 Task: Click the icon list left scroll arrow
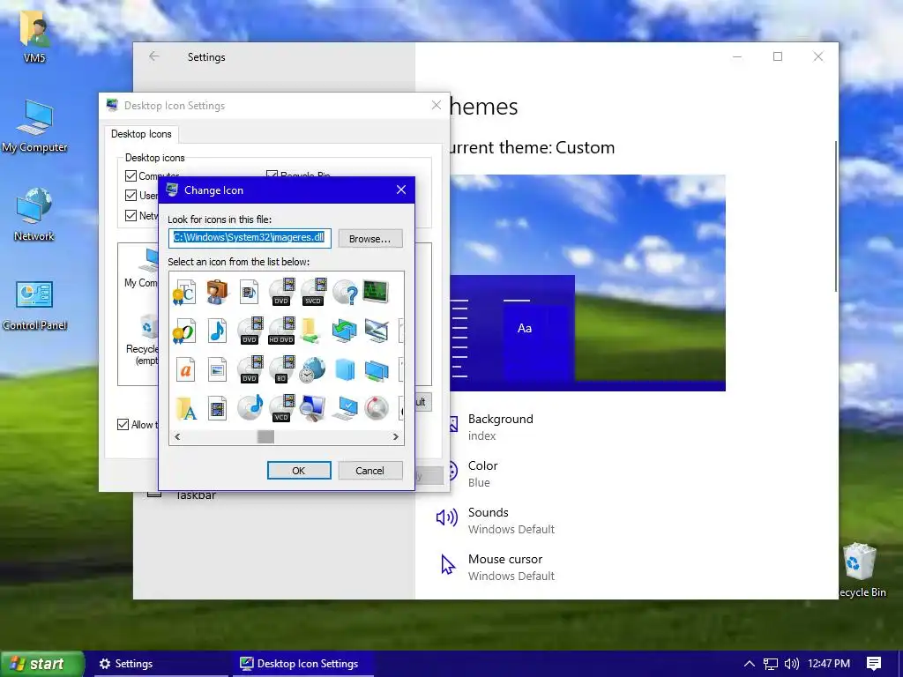[177, 436]
